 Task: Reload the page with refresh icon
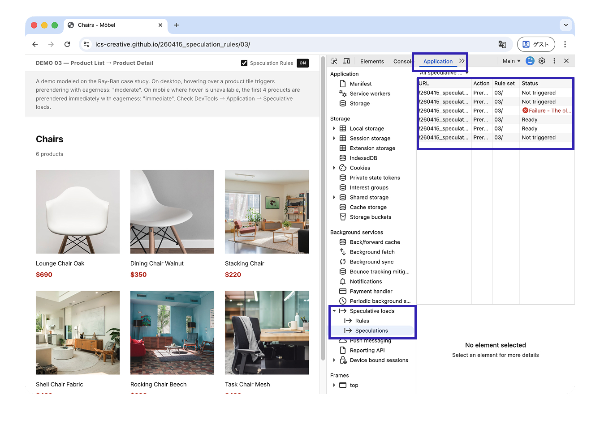click(x=67, y=44)
